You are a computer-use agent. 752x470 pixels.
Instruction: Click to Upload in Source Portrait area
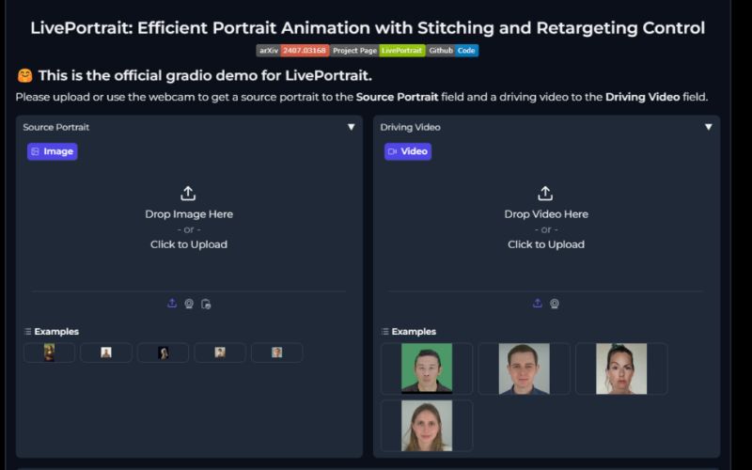[189, 244]
